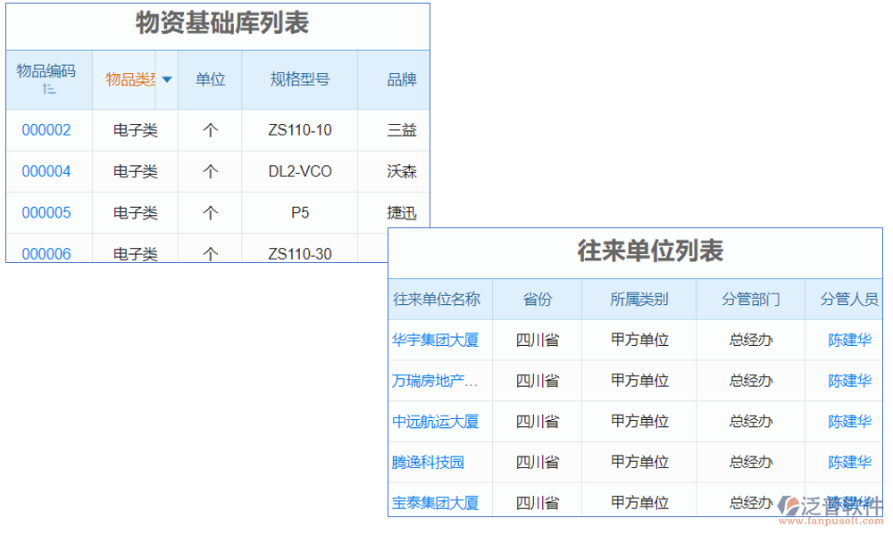
Task: Click the 单位 column header
Action: tap(210, 79)
